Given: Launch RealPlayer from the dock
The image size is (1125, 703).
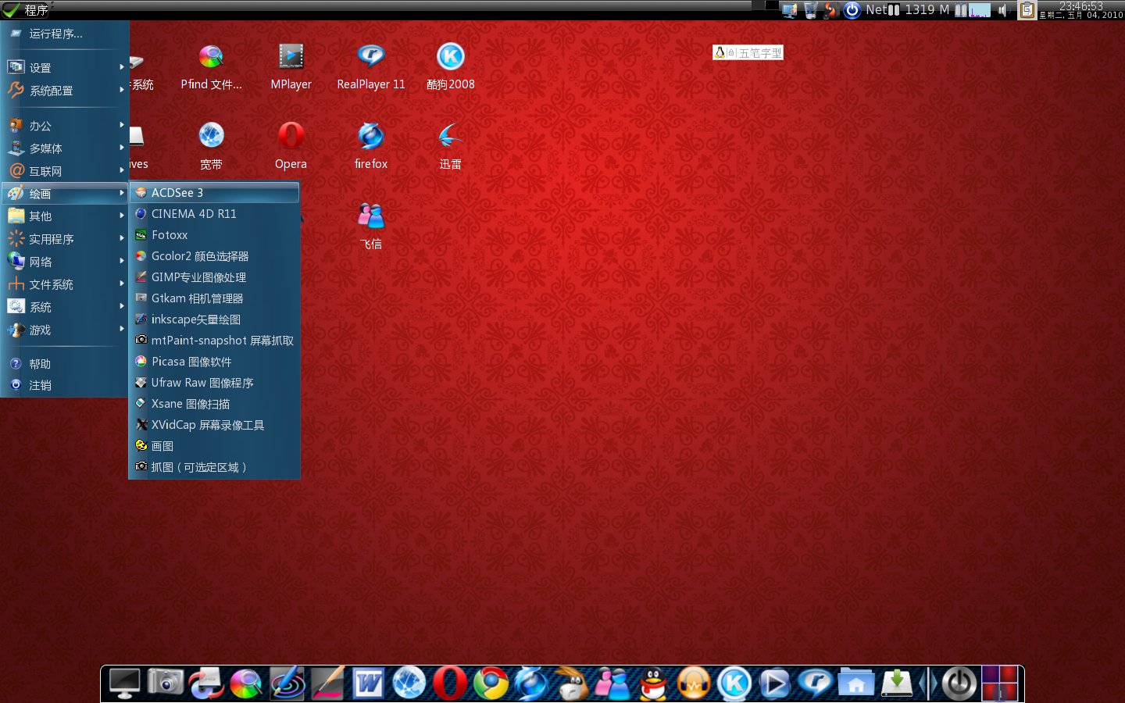Looking at the screenshot, I should (x=815, y=684).
